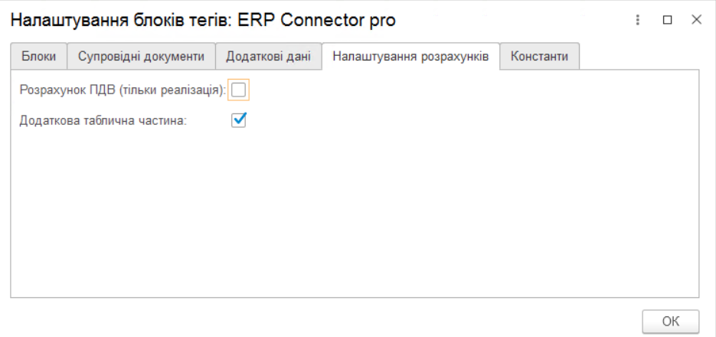
Task: Switch to the Блоки tab
Action: [38, 57]
